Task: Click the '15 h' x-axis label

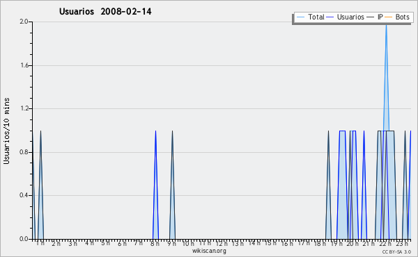Action: (270, 243)
